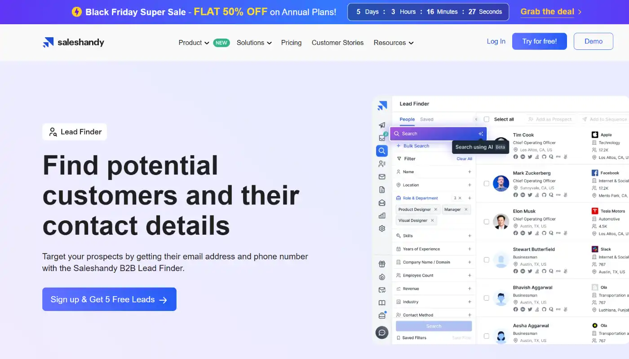The width and height of the screenshot is (629, 359).
Task: Open the paper plane Sequences icon in sidebar
Action: click(382, 125)
